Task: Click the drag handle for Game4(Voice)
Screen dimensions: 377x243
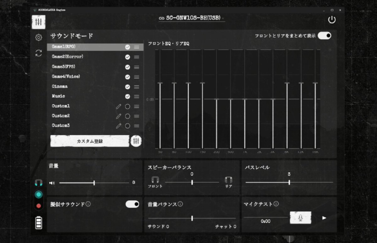Action: click(136, 77)
